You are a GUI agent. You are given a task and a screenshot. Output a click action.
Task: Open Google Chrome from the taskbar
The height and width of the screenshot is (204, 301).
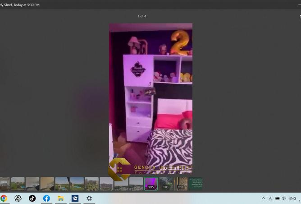4,198
